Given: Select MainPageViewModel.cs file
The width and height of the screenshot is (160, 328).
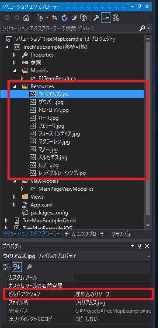Looking at the screenshot, I should click(66, 189).
